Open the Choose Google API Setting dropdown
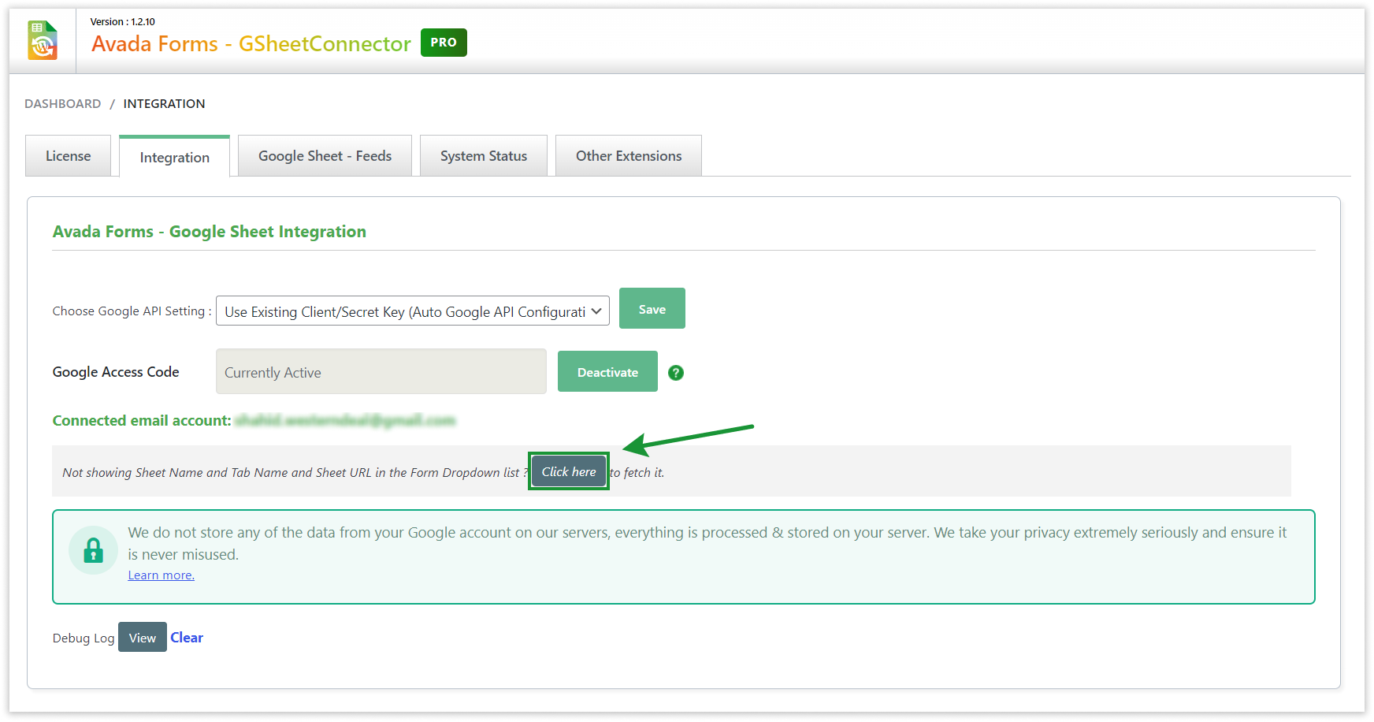Viewport: 1374px width, 722px height. pos(412,310)
